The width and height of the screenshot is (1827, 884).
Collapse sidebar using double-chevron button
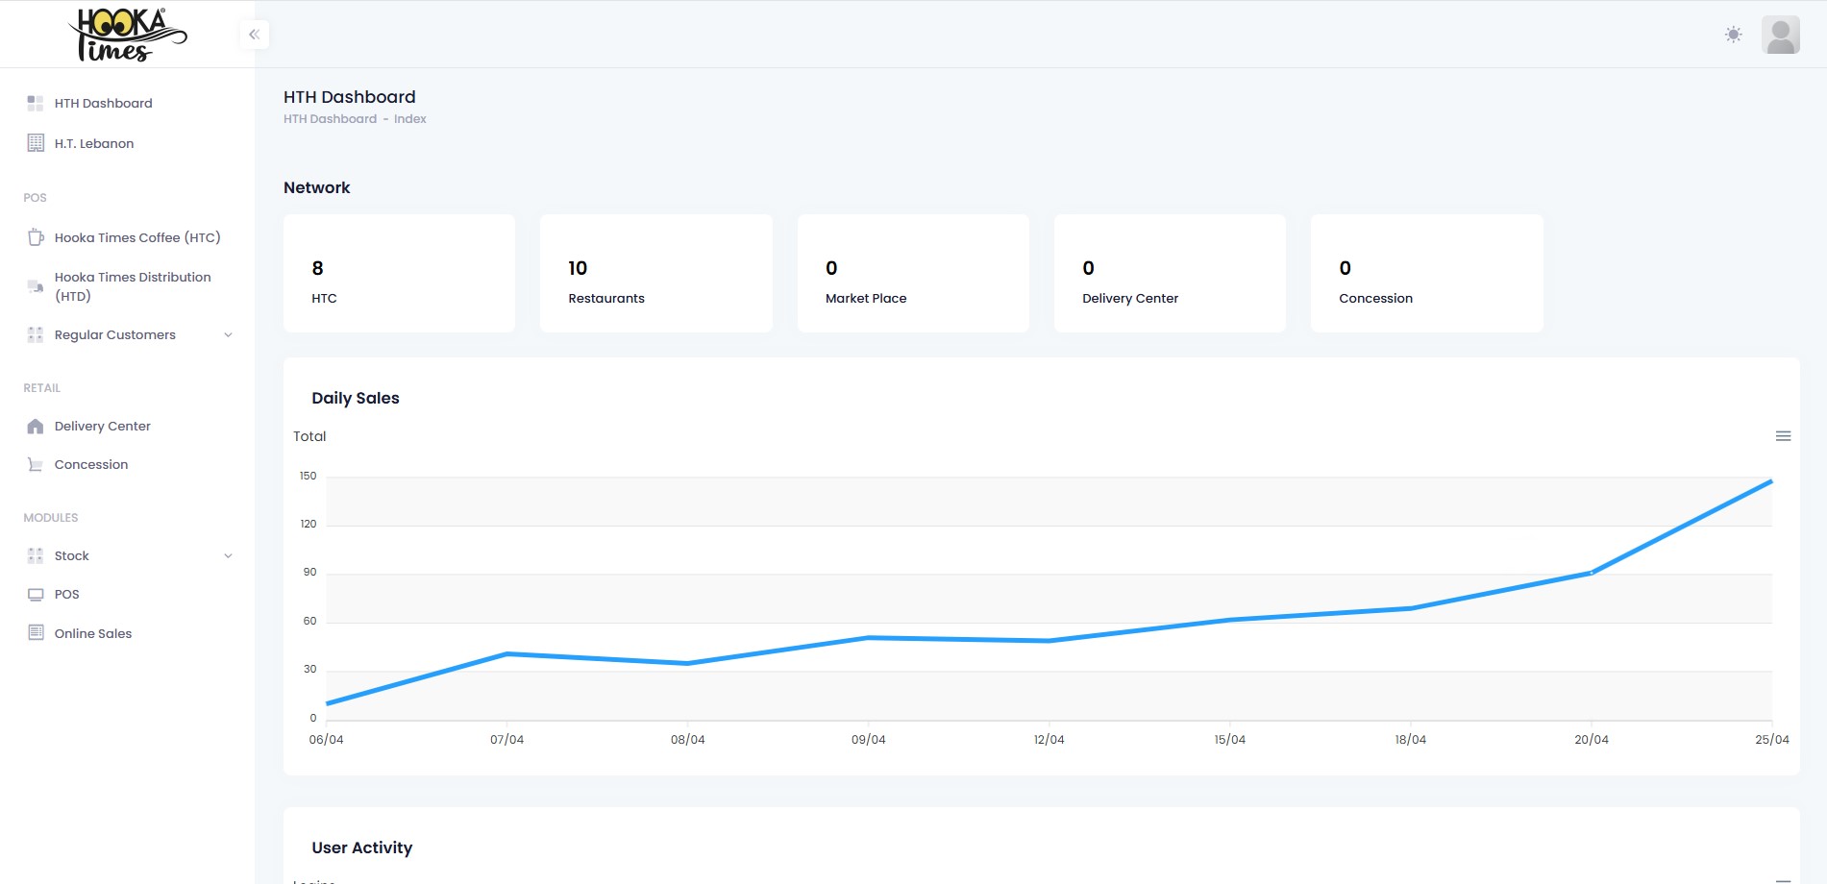point(255,35)
